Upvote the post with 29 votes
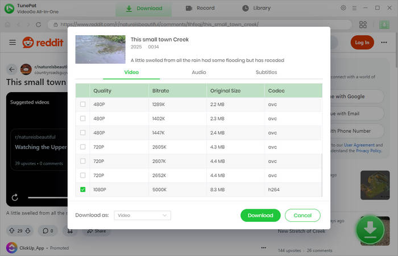Viewport: 398px width, 256px height. [12, 230]
